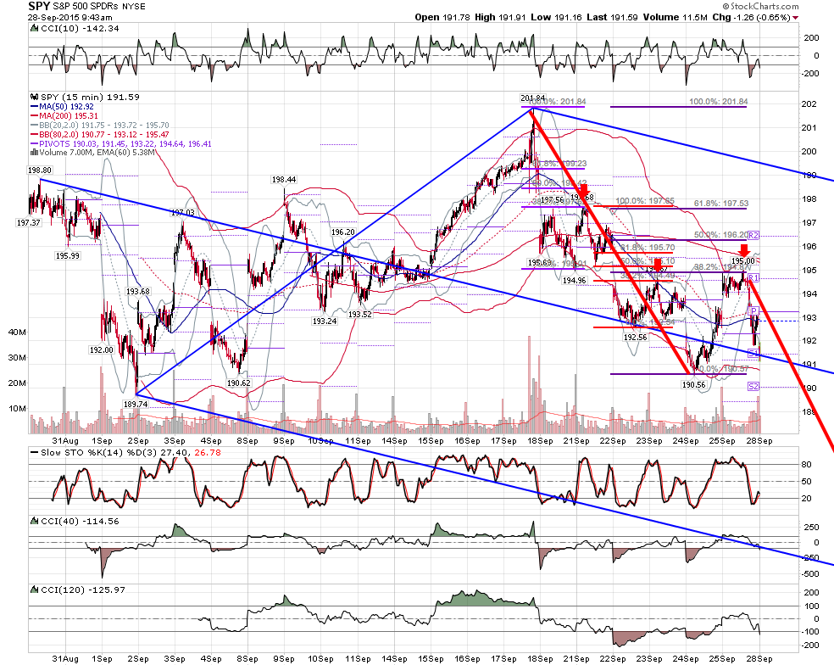
Task: Click the 'MA(50) 192.92' legend entry
Action: coord(66,107)
